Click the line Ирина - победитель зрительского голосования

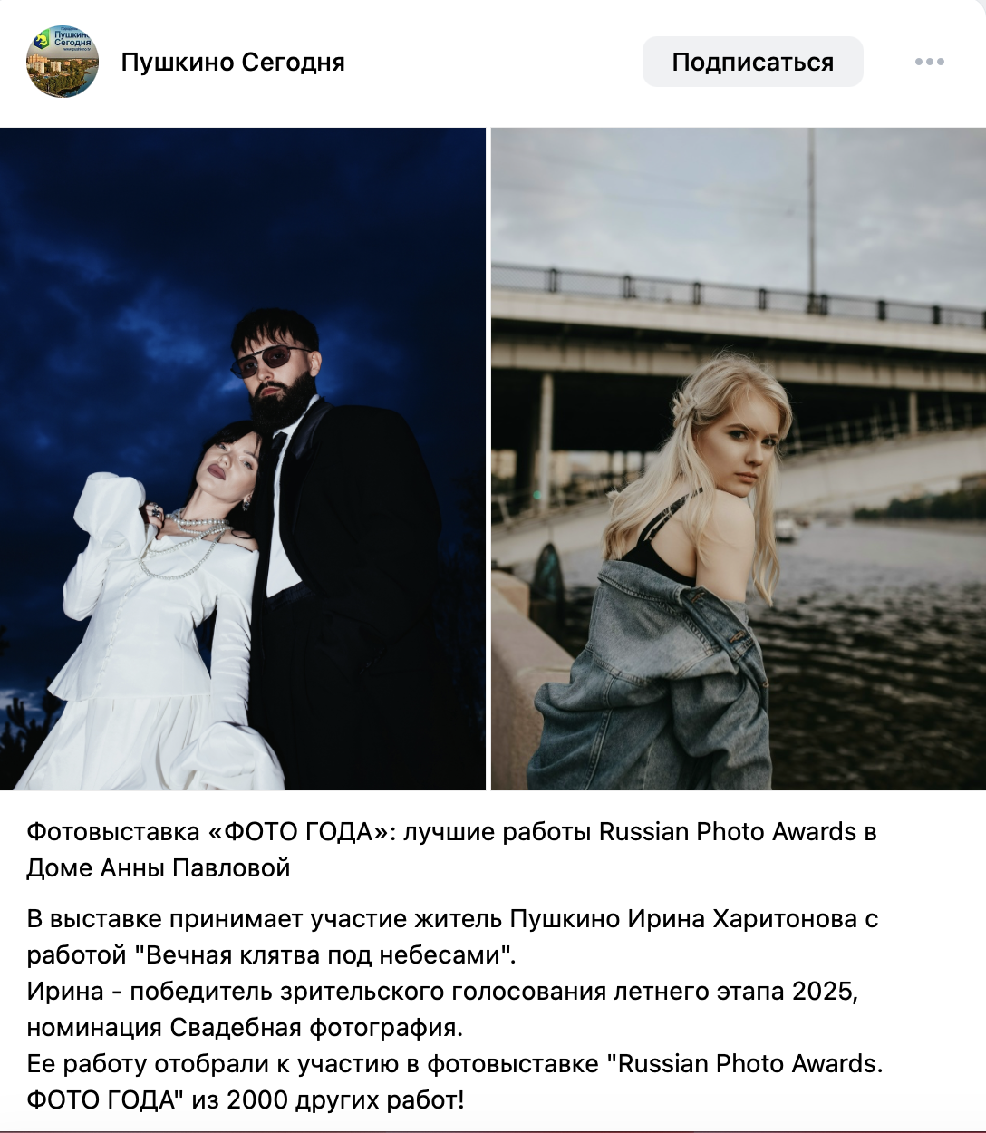click(x=442, y=991)
